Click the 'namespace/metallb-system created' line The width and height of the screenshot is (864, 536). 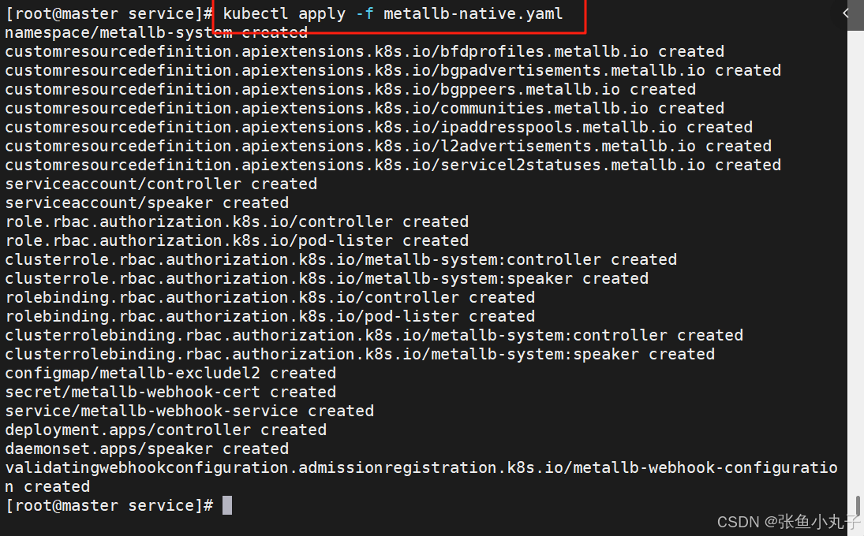point(156,32)
